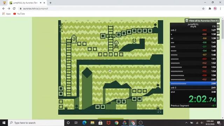This screenshot has width=224, height=126.
Task: Close the jumpNULL browser tab
Action: point(44,3)
